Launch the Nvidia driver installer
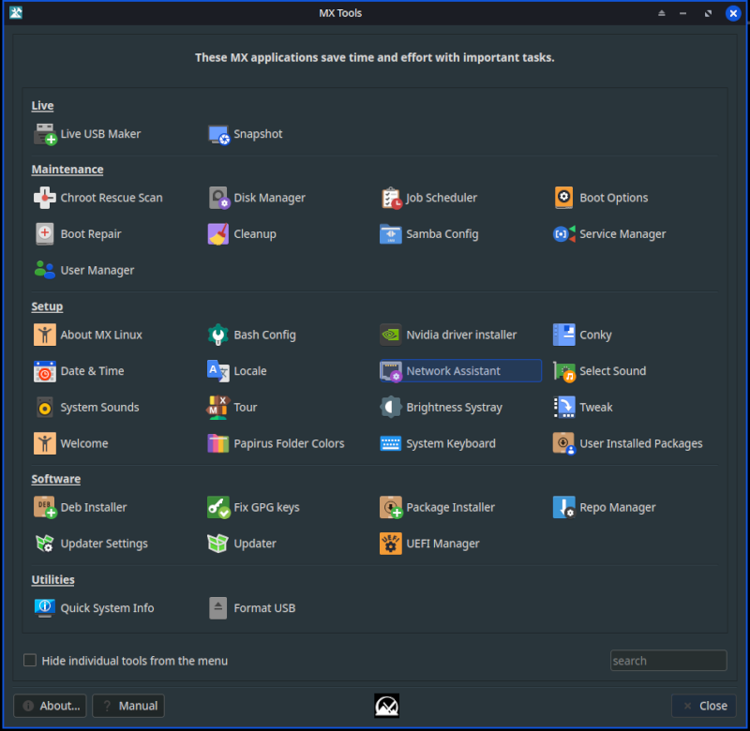750x731 pixels. tap(461, 335)
